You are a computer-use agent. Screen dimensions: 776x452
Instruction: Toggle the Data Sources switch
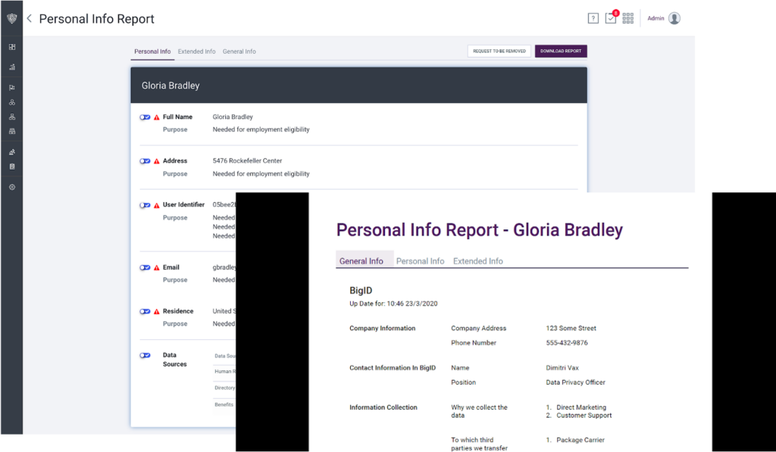[x=145, y=355]
